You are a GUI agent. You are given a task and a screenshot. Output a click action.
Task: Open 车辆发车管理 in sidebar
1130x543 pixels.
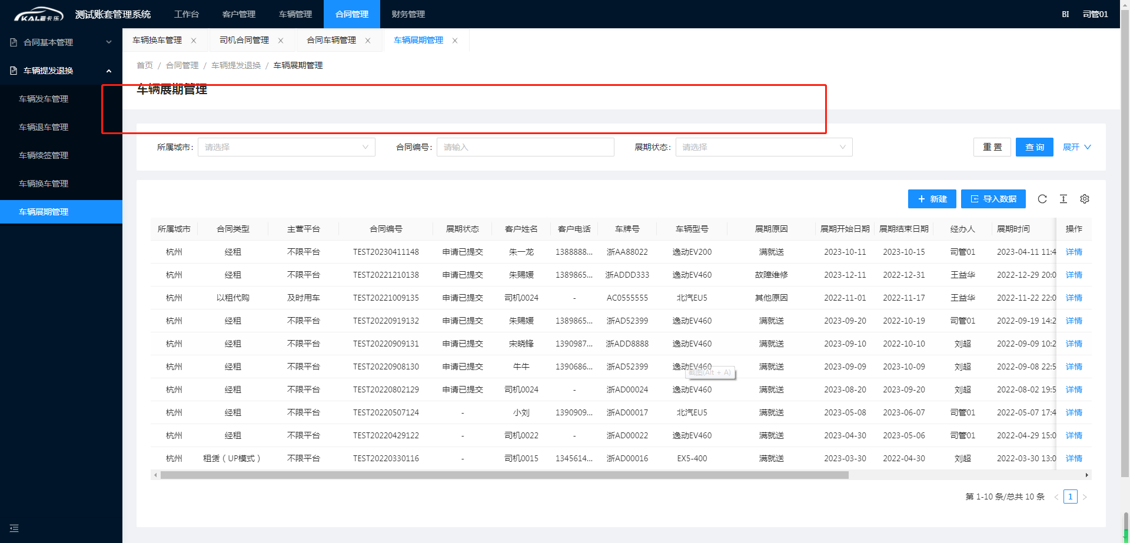pos(61,99)
